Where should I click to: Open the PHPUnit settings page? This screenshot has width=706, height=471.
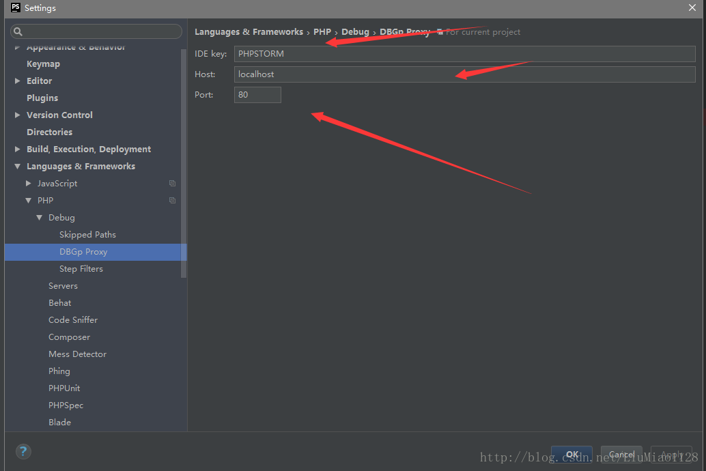pyautogui.click(x=64, y=388)
